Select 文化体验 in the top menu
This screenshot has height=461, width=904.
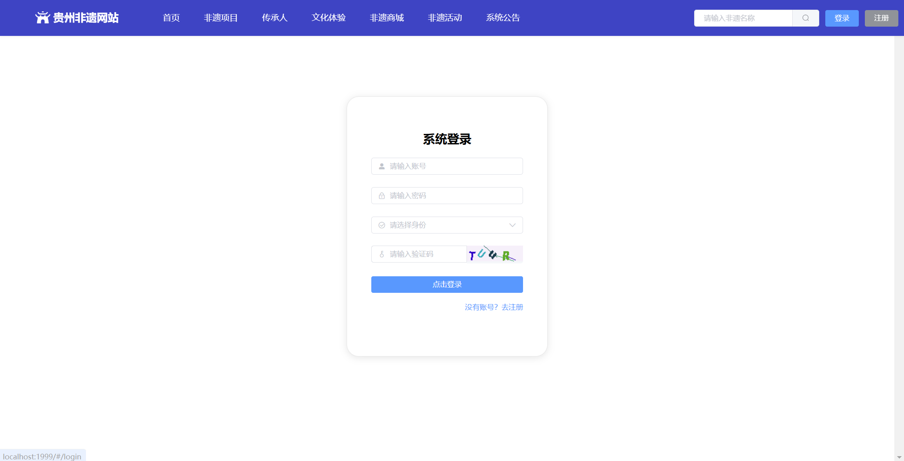point(329,18)
